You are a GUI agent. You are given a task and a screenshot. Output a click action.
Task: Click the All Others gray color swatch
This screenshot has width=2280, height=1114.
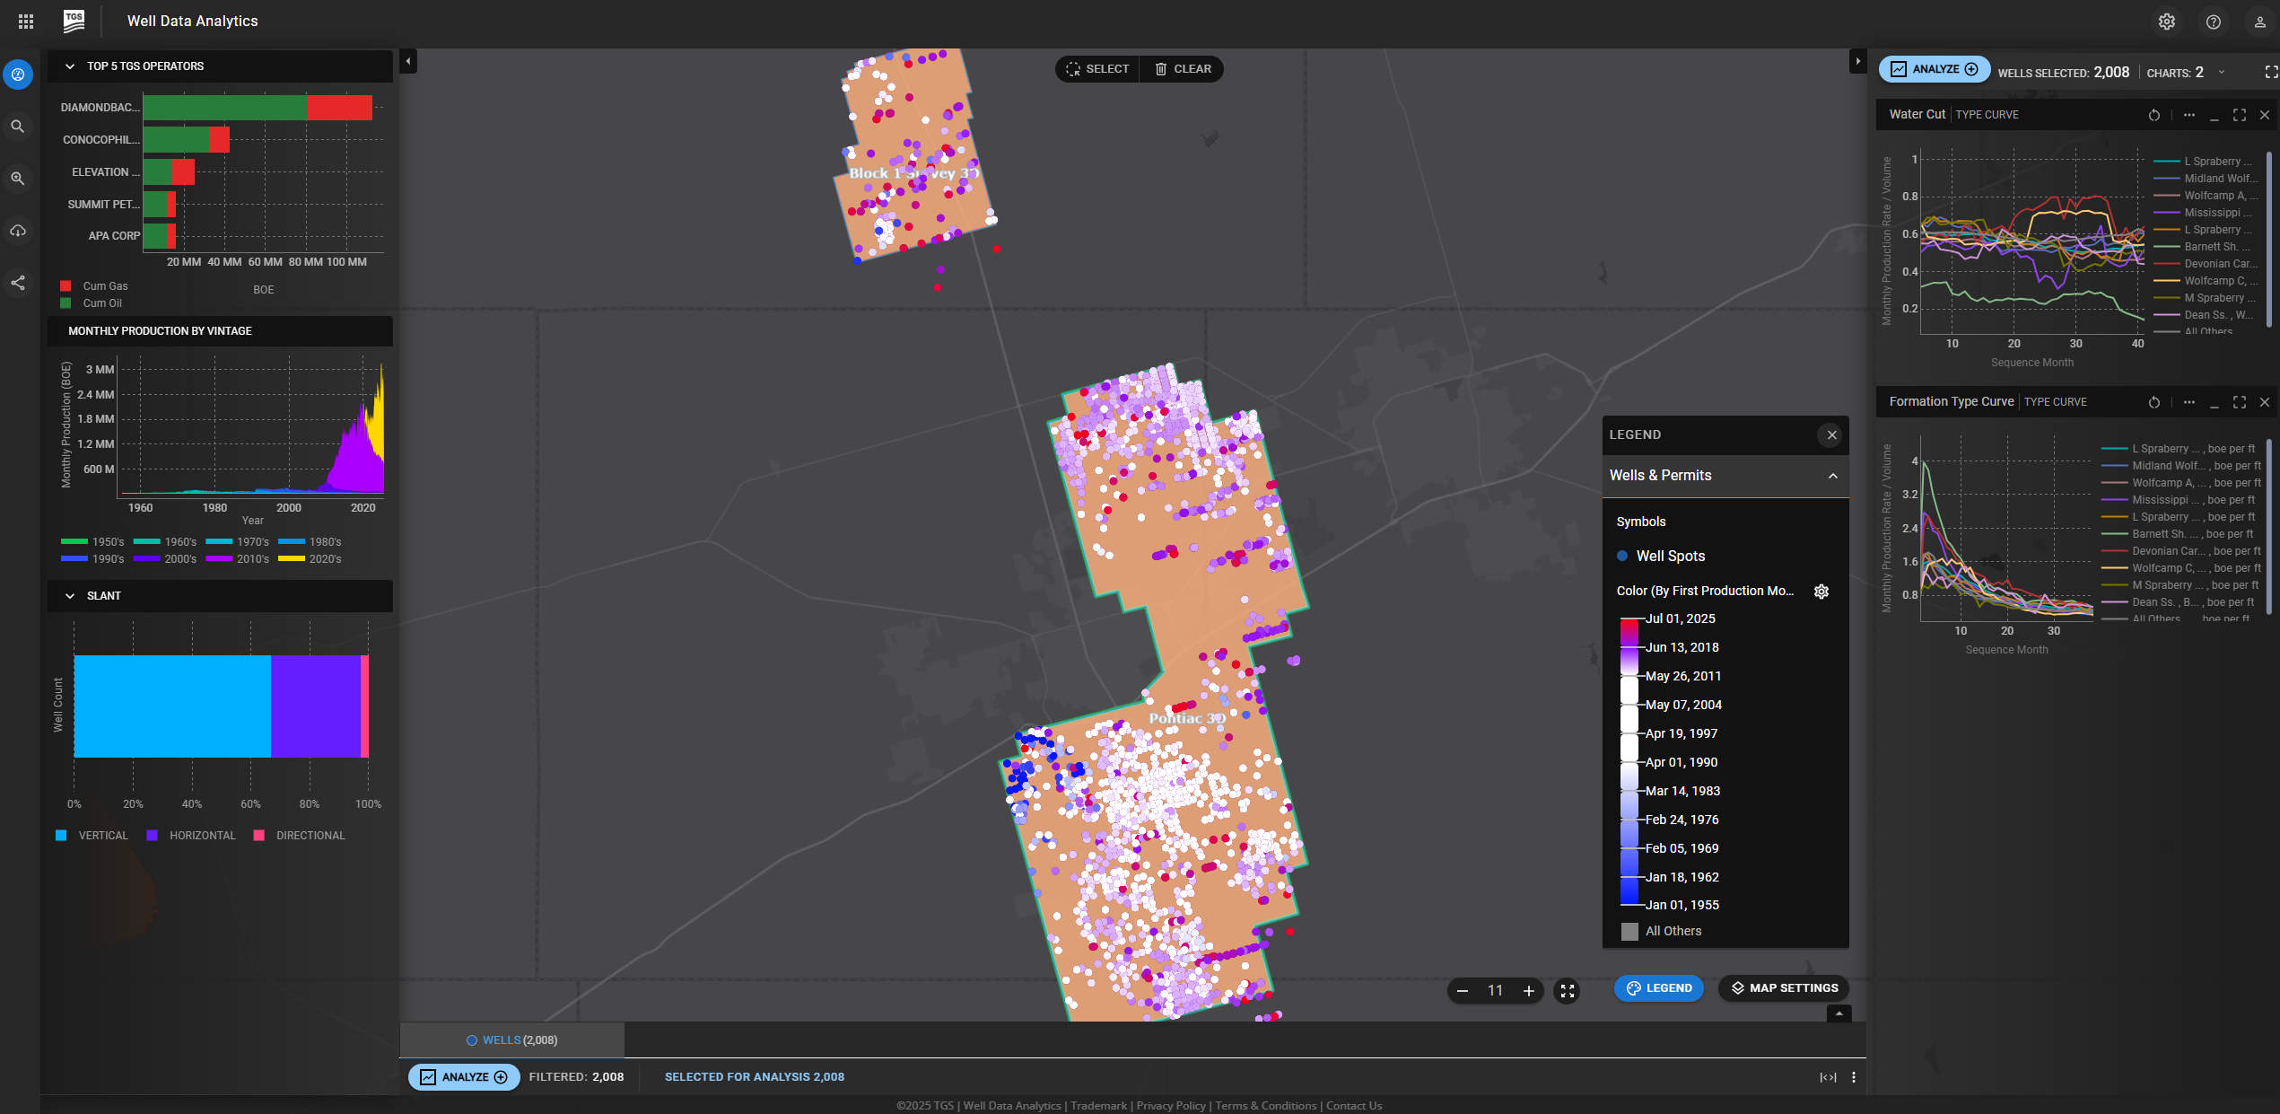1629,931
